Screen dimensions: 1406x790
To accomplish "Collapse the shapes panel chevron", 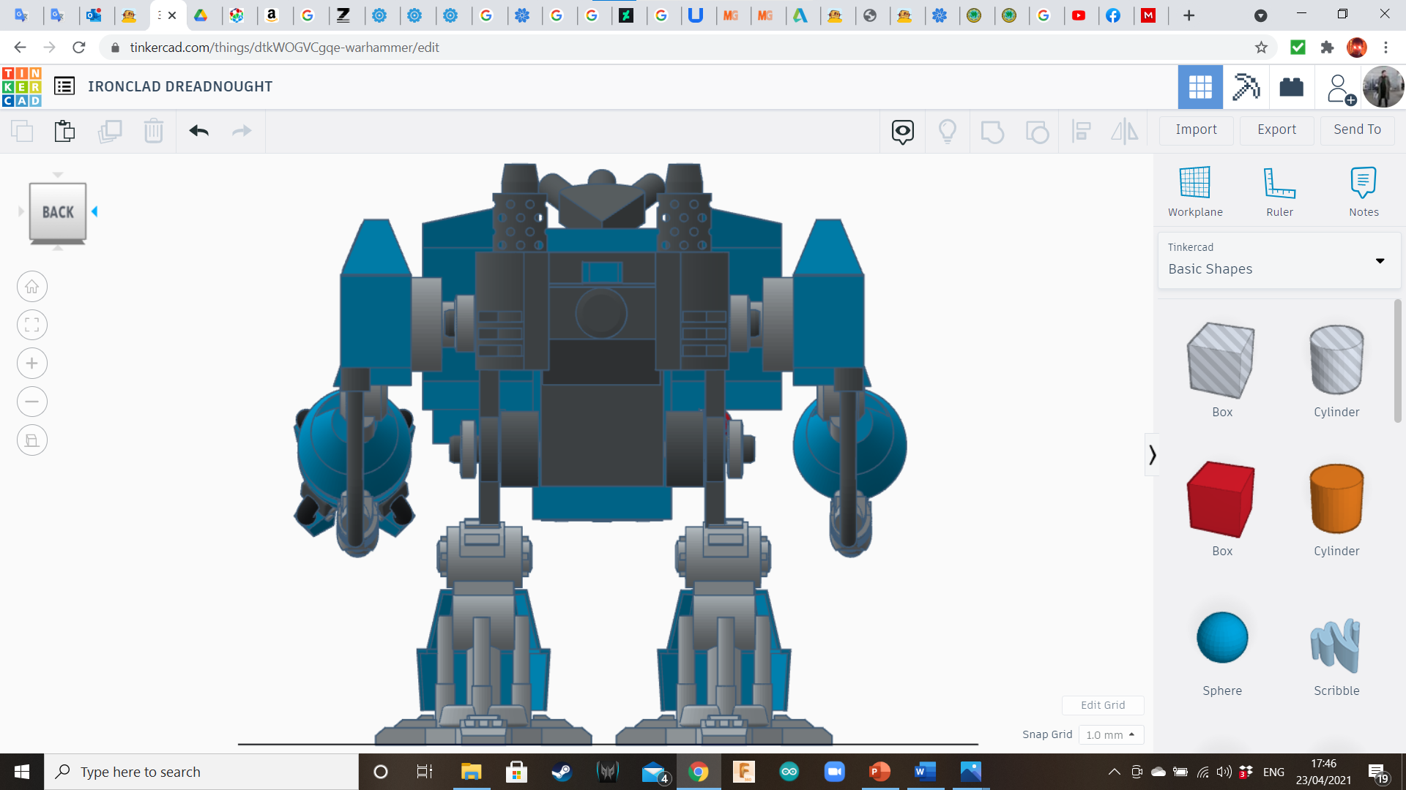I will pos(1152,455).
